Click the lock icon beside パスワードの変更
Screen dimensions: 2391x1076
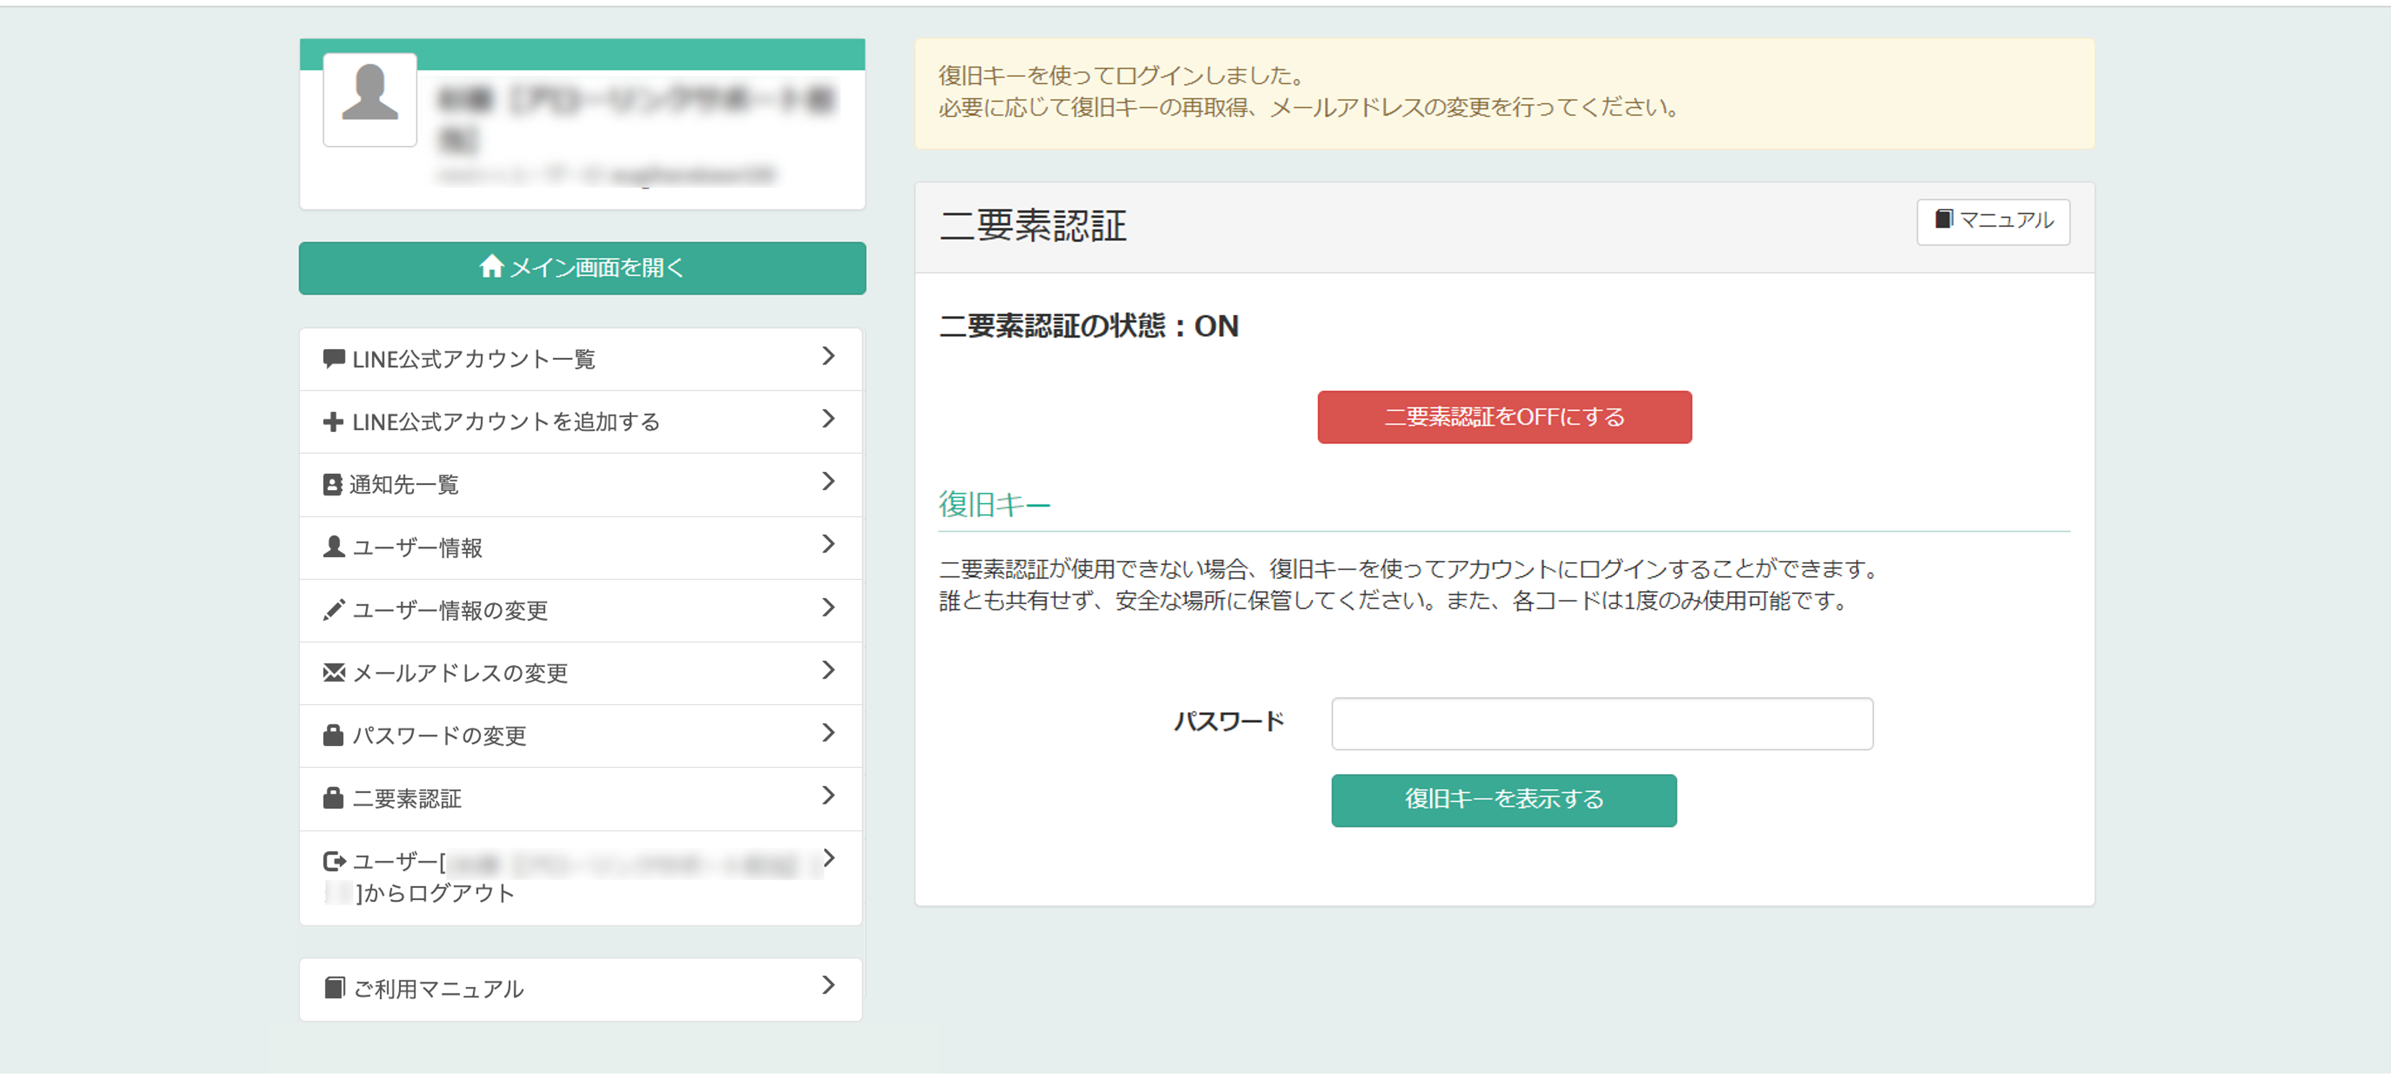click(x=333, y=735)
